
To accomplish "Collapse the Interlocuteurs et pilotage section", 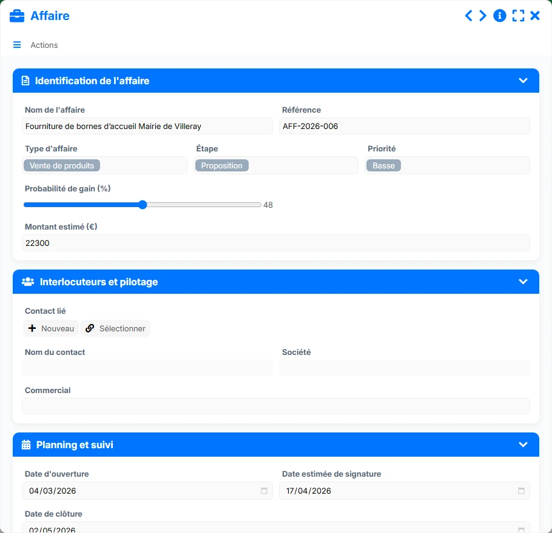I will [523, 282].
